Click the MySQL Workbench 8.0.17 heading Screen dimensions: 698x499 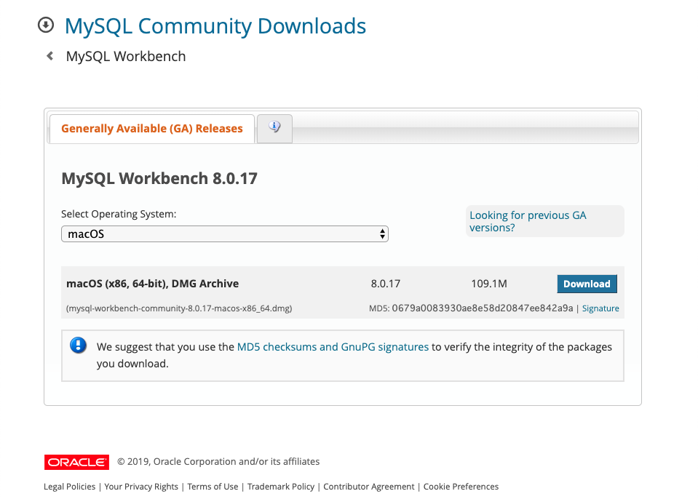click(159, 178)
